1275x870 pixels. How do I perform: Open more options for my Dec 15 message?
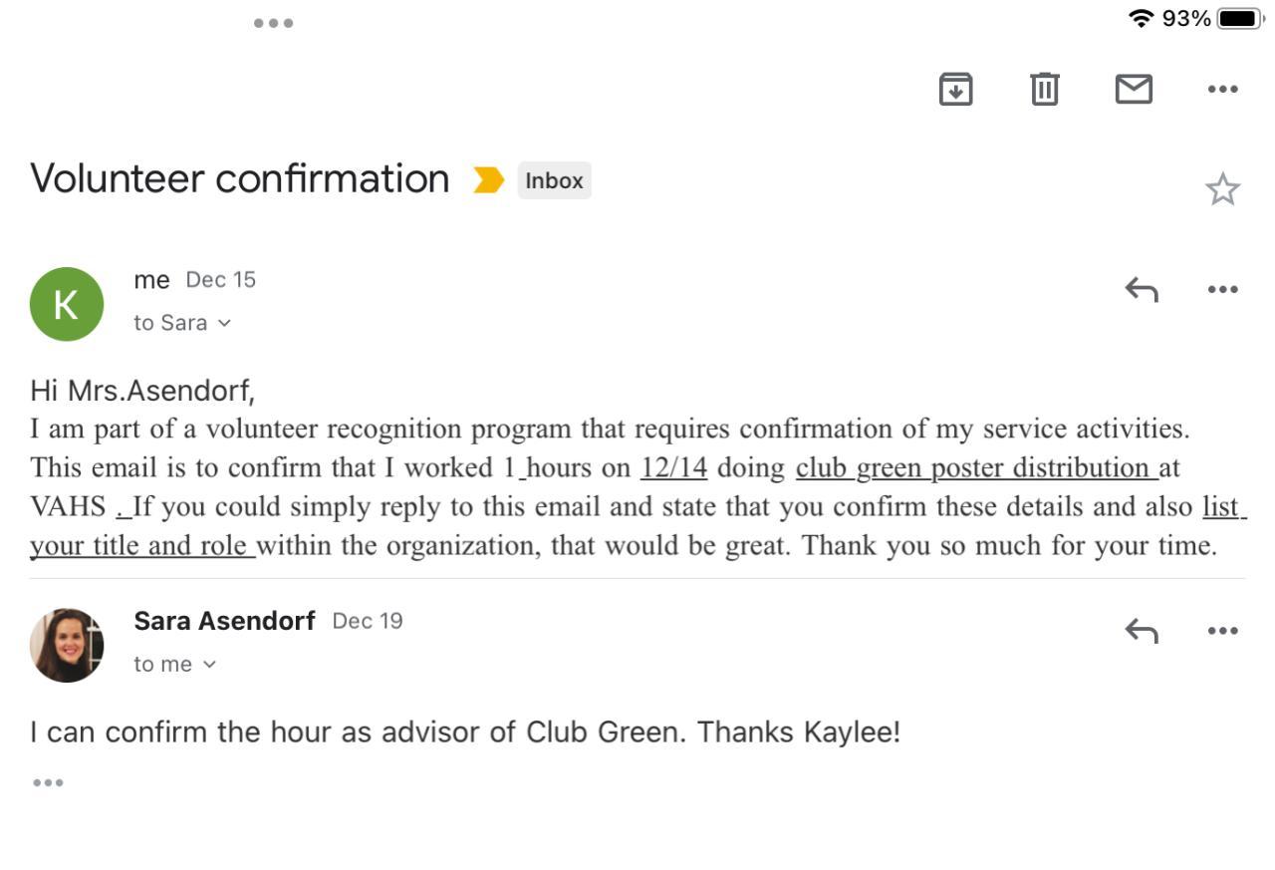(x=1222, y=289)
